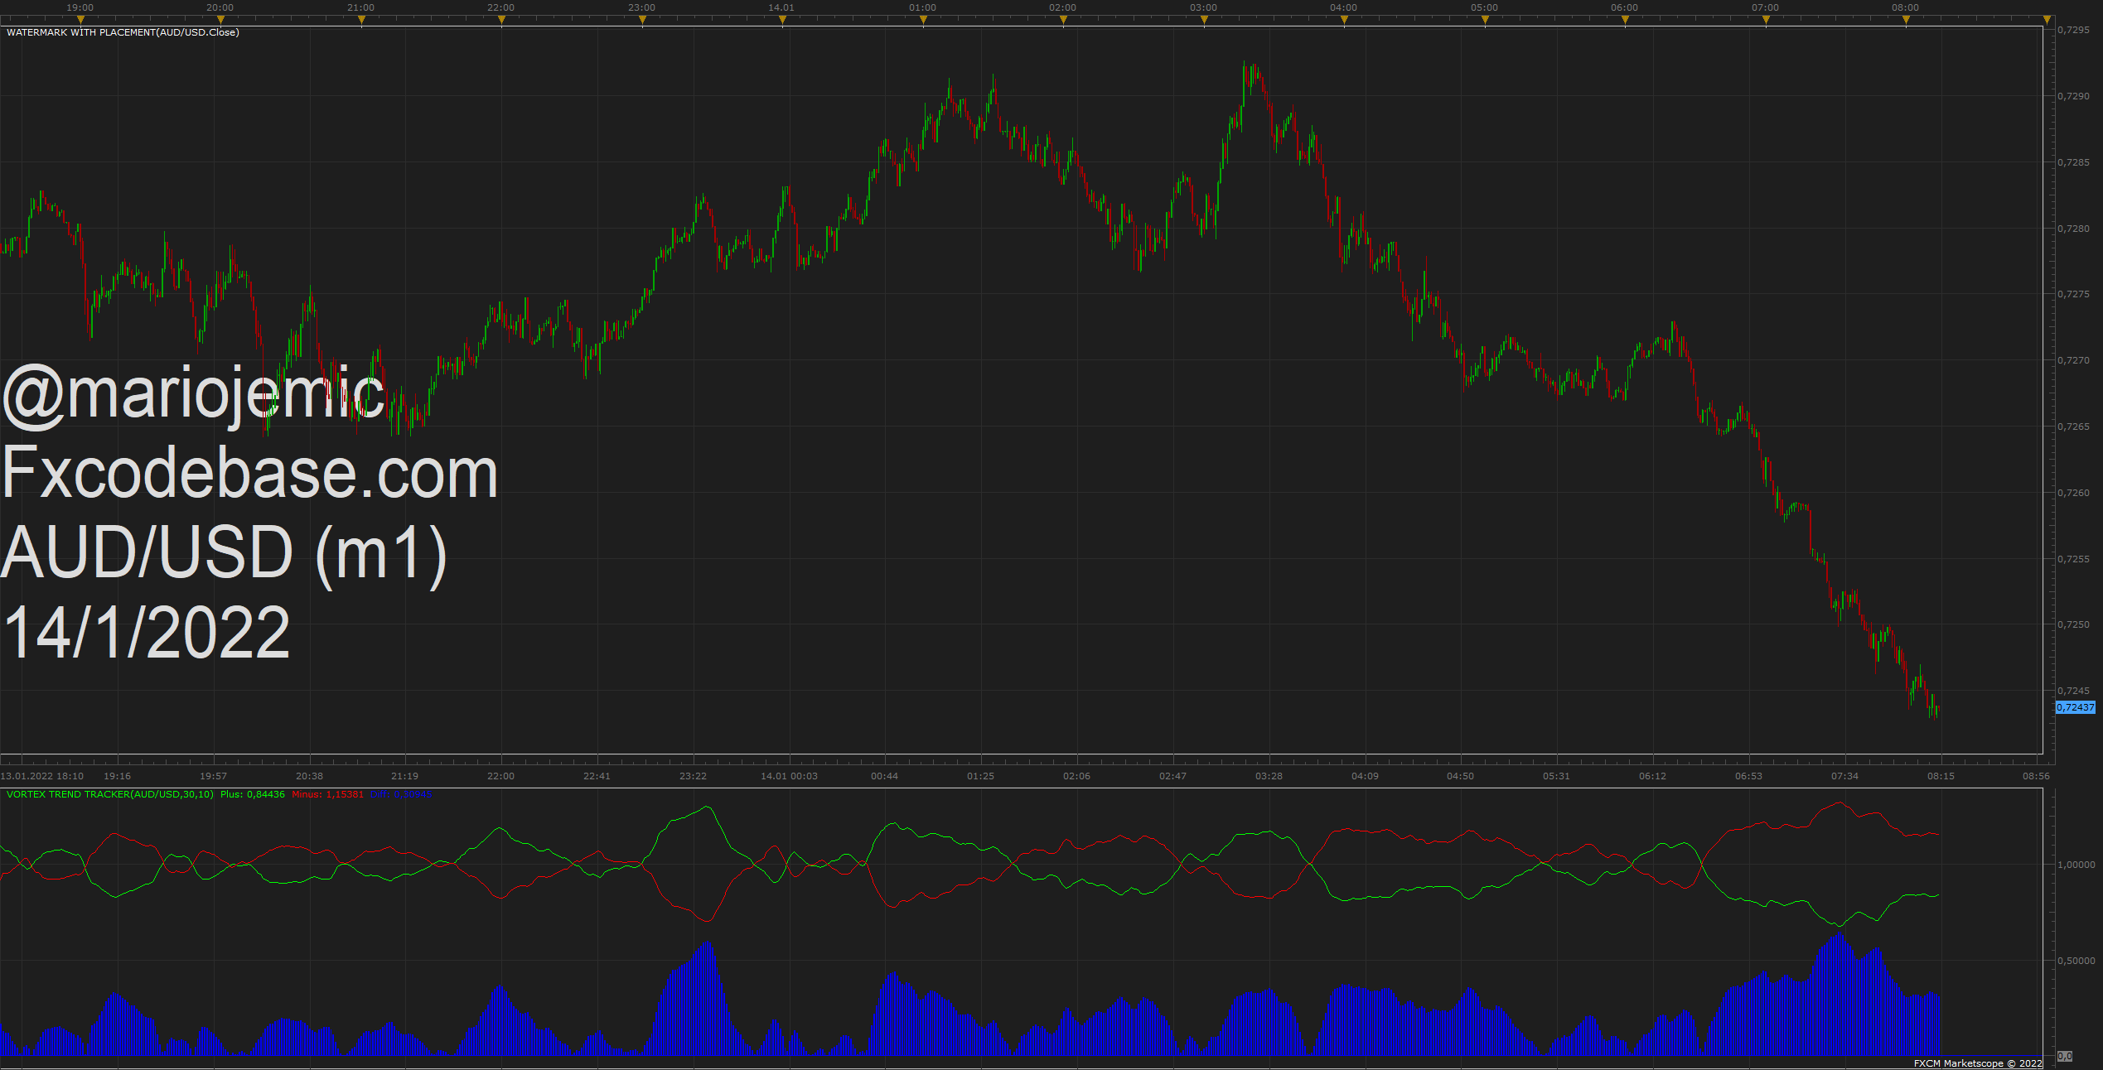Screen dimensions: 2103x1070
Task: Click the 14.01 day-change marker triangle
Action: click(782, 21)
